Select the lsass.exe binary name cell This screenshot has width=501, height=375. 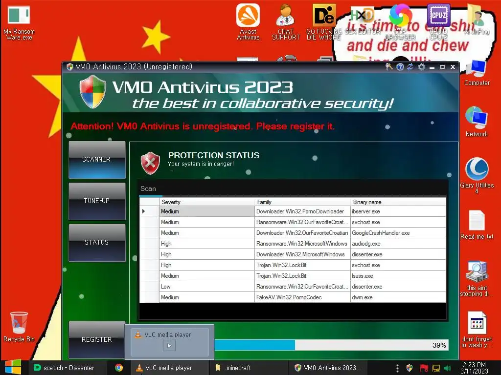pyautogui.click(x=398, y=276)
